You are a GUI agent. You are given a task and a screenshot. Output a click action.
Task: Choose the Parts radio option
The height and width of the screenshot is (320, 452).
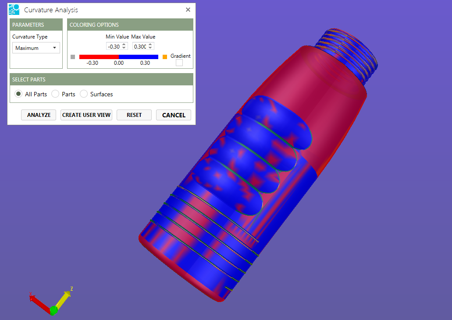pyautogui.click(x=55, y=94)
